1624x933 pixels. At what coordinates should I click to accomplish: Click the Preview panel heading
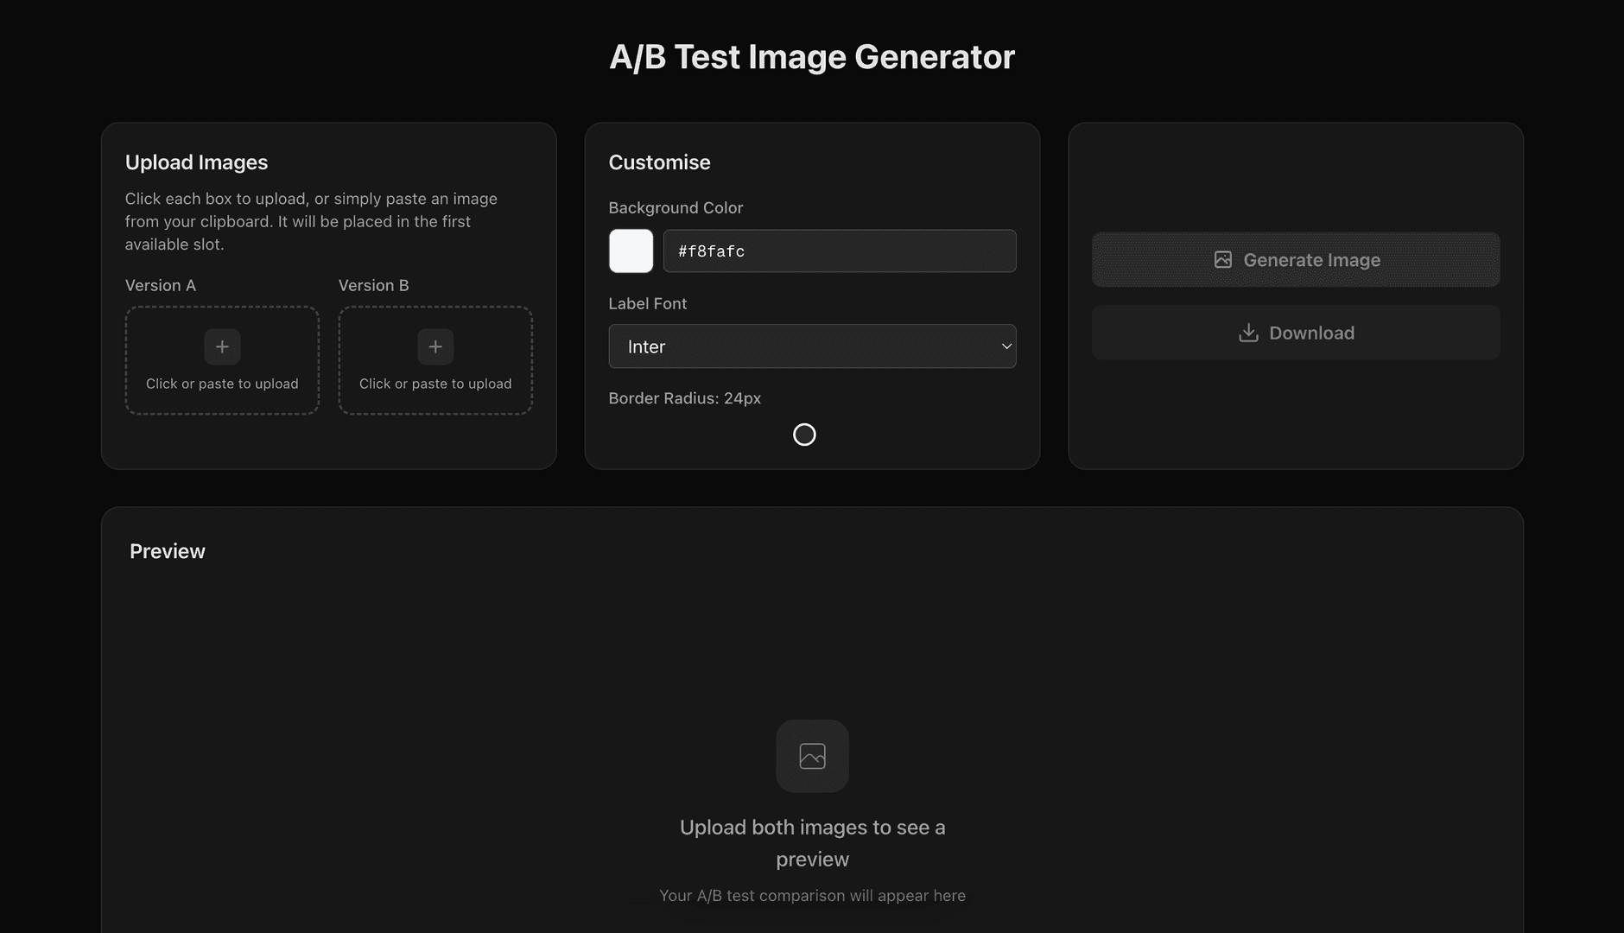(167, 550)
